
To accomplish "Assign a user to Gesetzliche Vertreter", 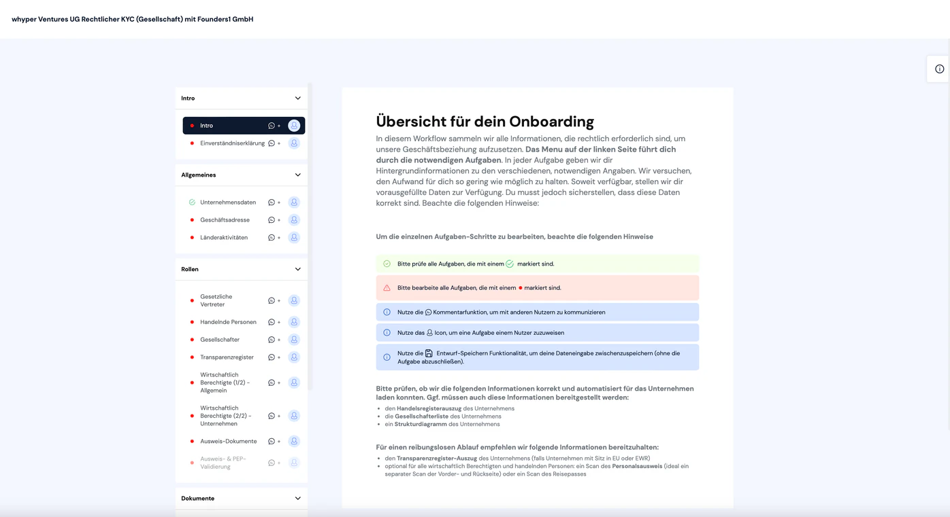I will point(294,300).
